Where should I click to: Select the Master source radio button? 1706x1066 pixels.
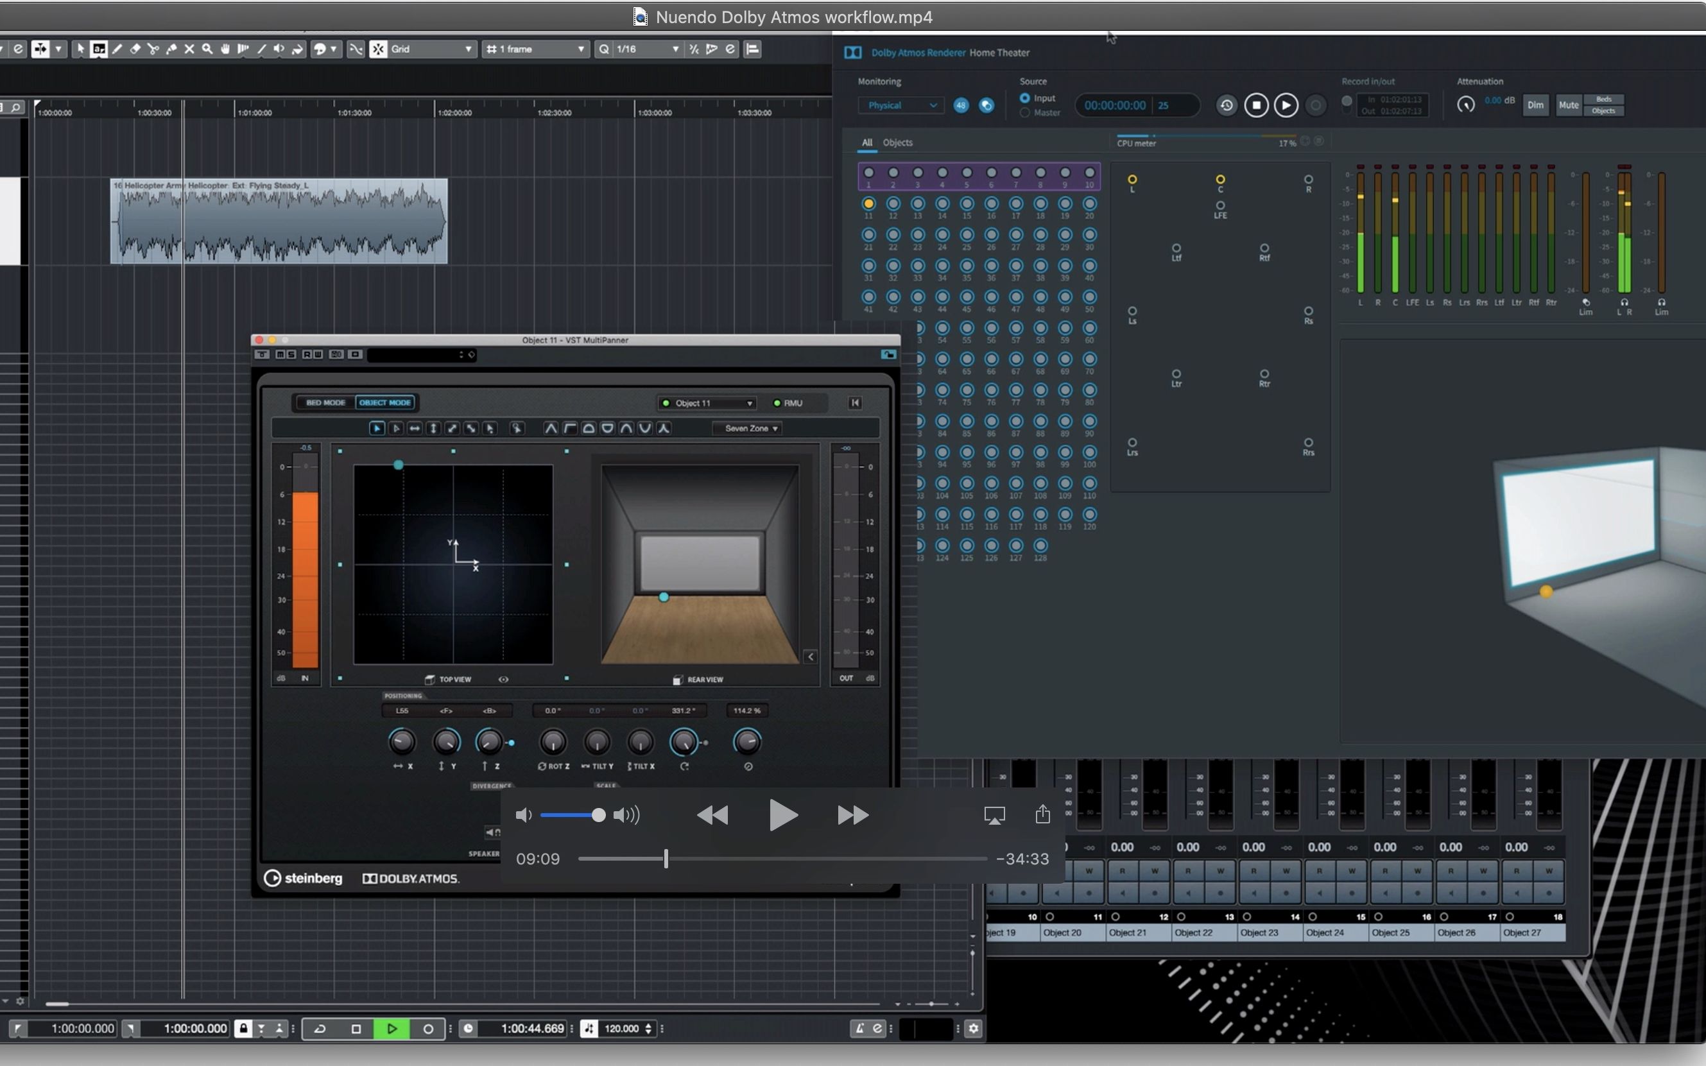pyautogui.click(x=1024, y=113)
